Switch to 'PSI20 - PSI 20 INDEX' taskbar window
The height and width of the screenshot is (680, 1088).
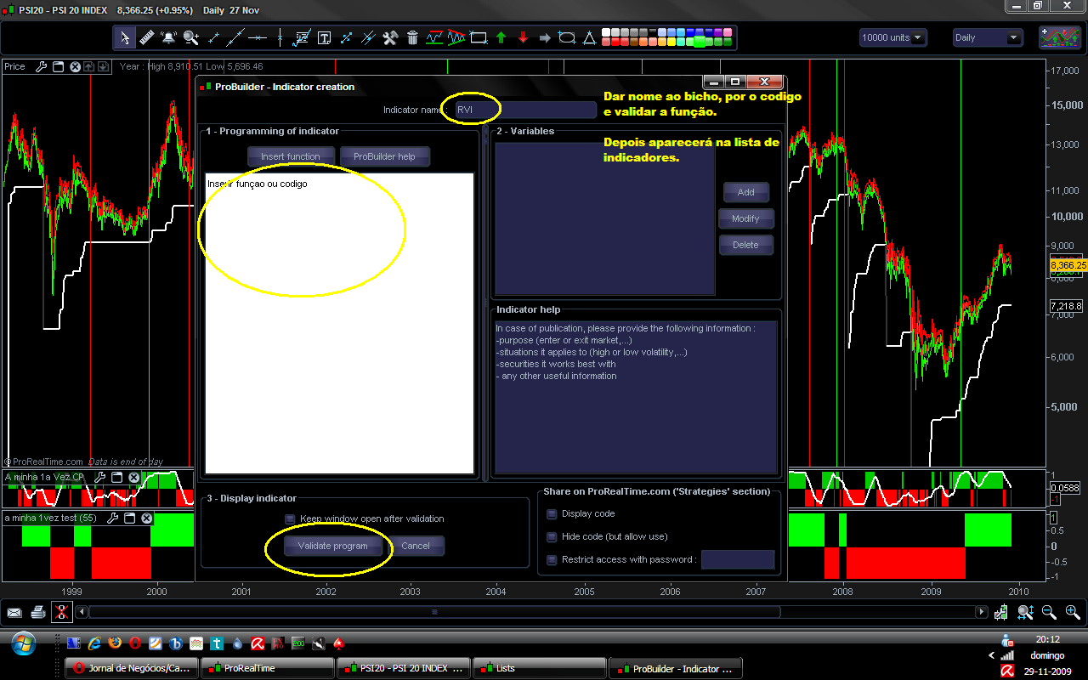coord(404,668)
